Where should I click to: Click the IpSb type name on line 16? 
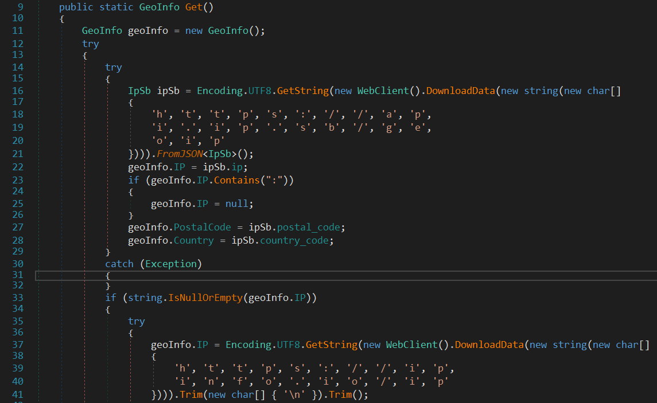click(x=139, y=91)
